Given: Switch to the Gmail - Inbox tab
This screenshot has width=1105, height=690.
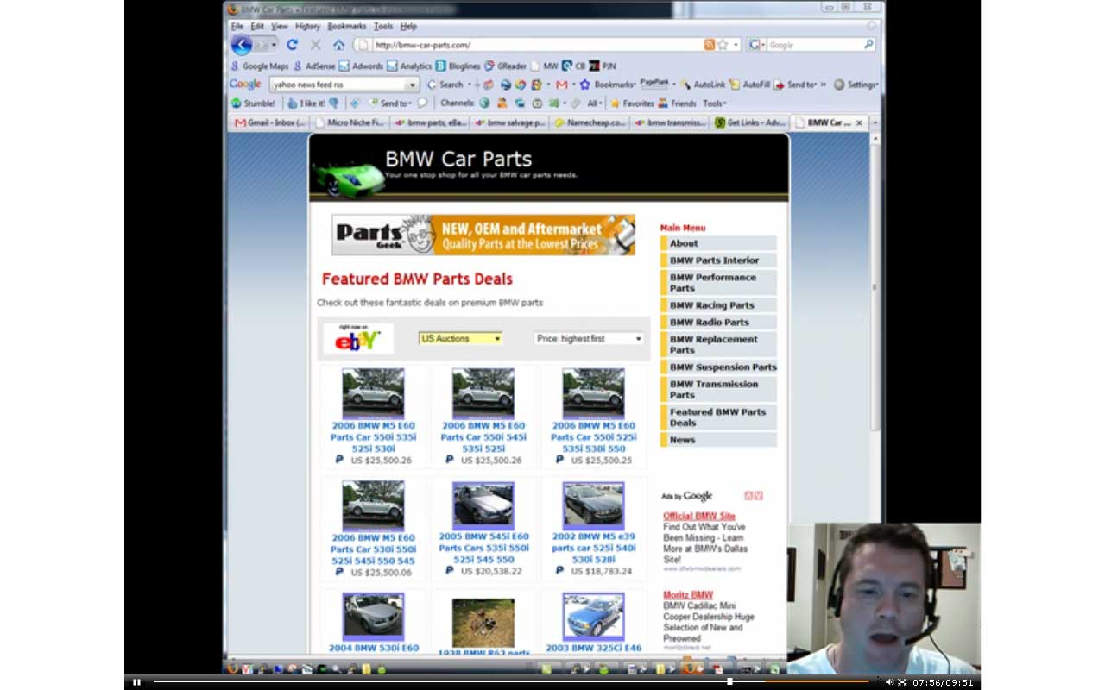Looking at the screenshot, I should [270, 122].
